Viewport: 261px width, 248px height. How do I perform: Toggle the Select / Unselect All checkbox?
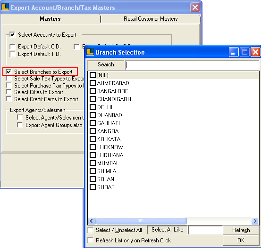91,230
